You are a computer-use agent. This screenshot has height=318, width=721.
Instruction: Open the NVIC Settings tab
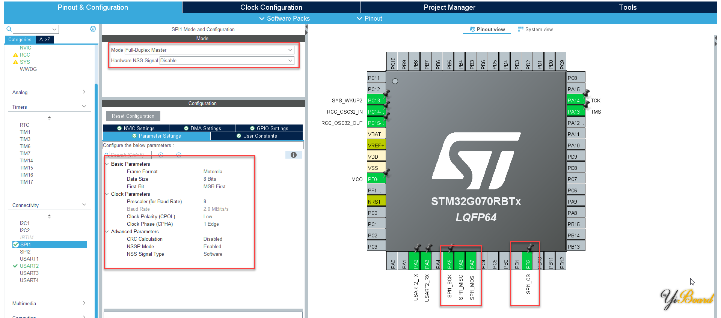[x=136, y=128]
